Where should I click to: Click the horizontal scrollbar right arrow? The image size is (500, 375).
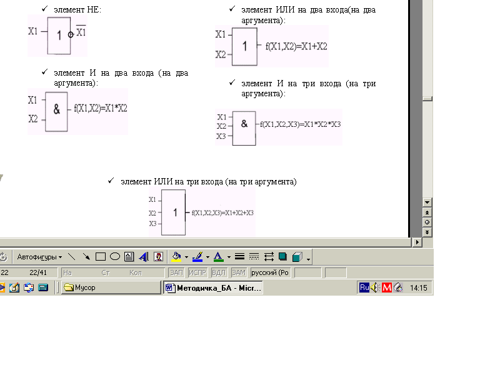[x=417, y=242]
